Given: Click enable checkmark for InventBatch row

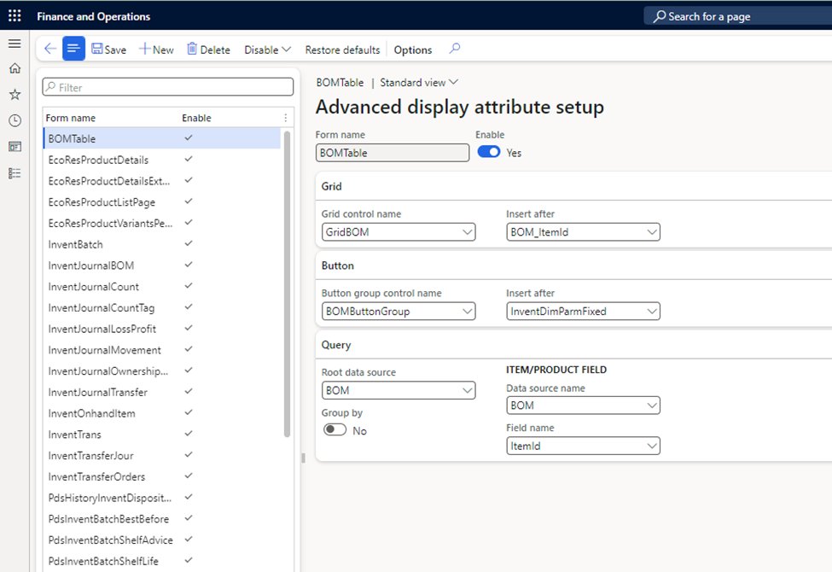Looking at the screenshot, I should coord(189,244).
